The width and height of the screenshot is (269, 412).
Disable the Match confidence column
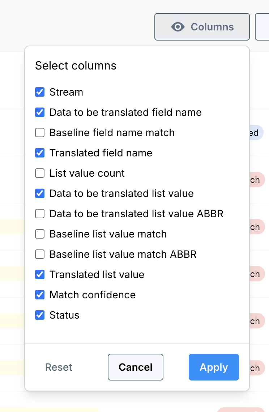click(40, 295)
